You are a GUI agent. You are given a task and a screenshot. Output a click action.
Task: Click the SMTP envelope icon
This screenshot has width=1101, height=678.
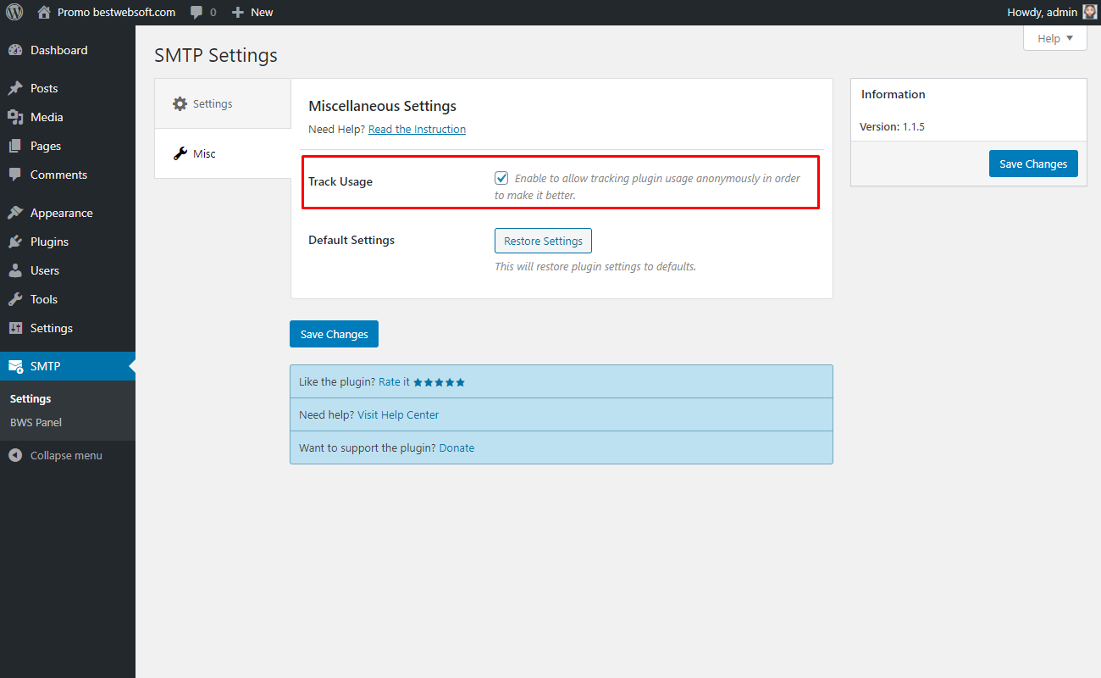point(15,366)
